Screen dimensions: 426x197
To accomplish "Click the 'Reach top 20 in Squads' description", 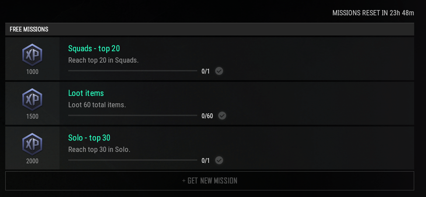I will (x=103, y=60).
